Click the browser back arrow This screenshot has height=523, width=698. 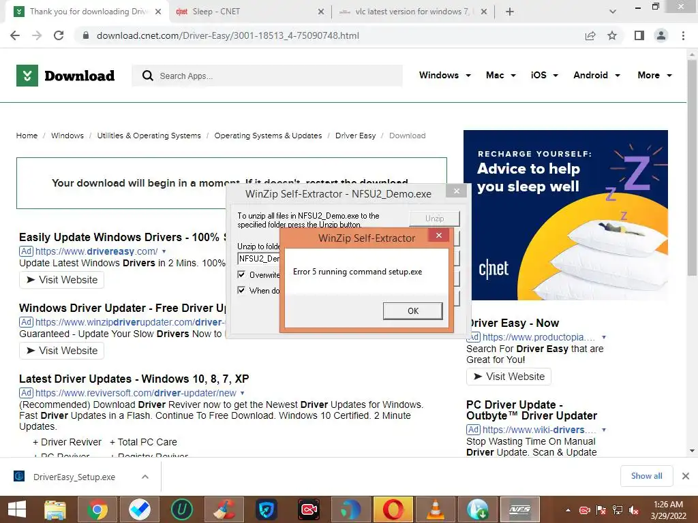tap(15, 35)
